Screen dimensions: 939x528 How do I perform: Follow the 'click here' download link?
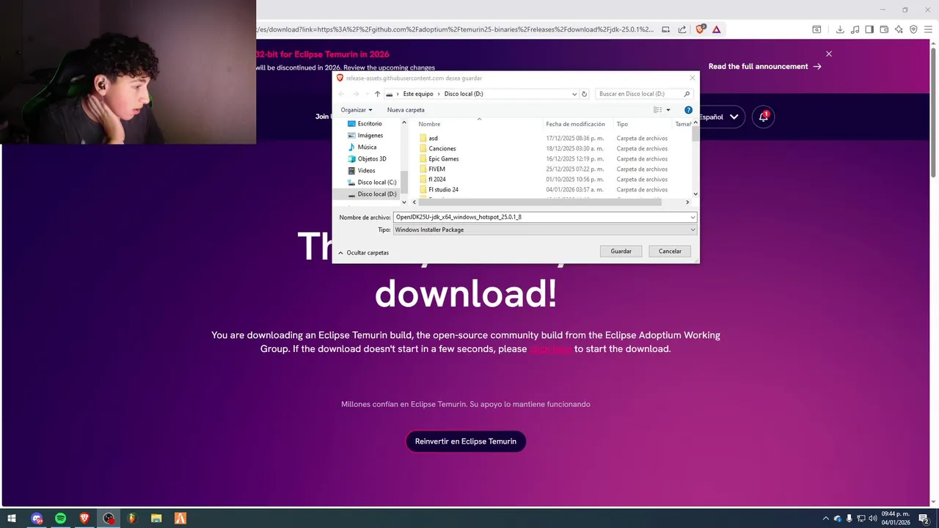pyautogui.click(x=551, y=349)
